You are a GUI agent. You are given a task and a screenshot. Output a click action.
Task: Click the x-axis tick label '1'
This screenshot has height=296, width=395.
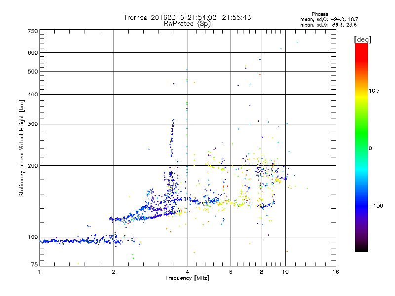(39, 272)
